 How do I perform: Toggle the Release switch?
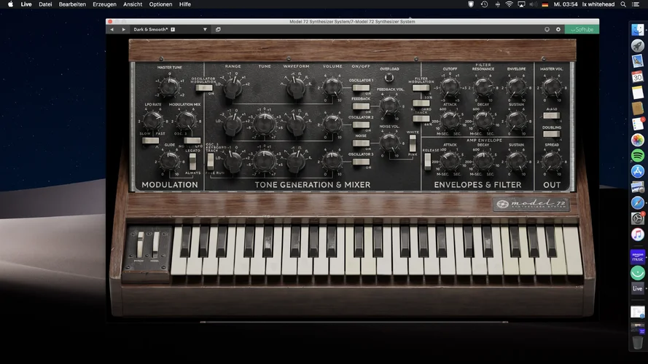(x=427, y=162)
